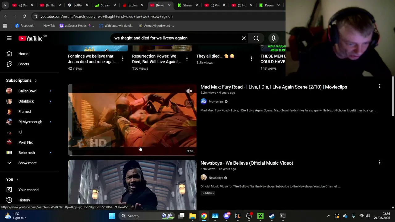Open the Facebook bookmark

(x=24, y=26)
